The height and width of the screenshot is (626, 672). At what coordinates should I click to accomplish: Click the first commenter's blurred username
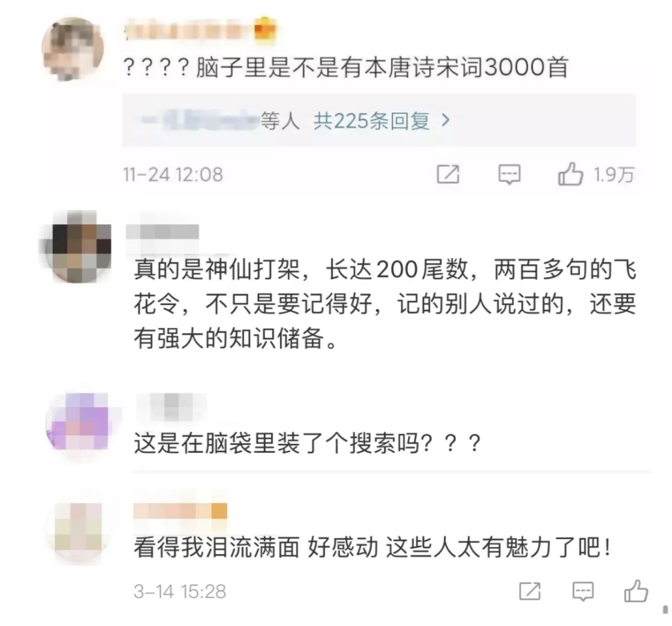point(189,32)
